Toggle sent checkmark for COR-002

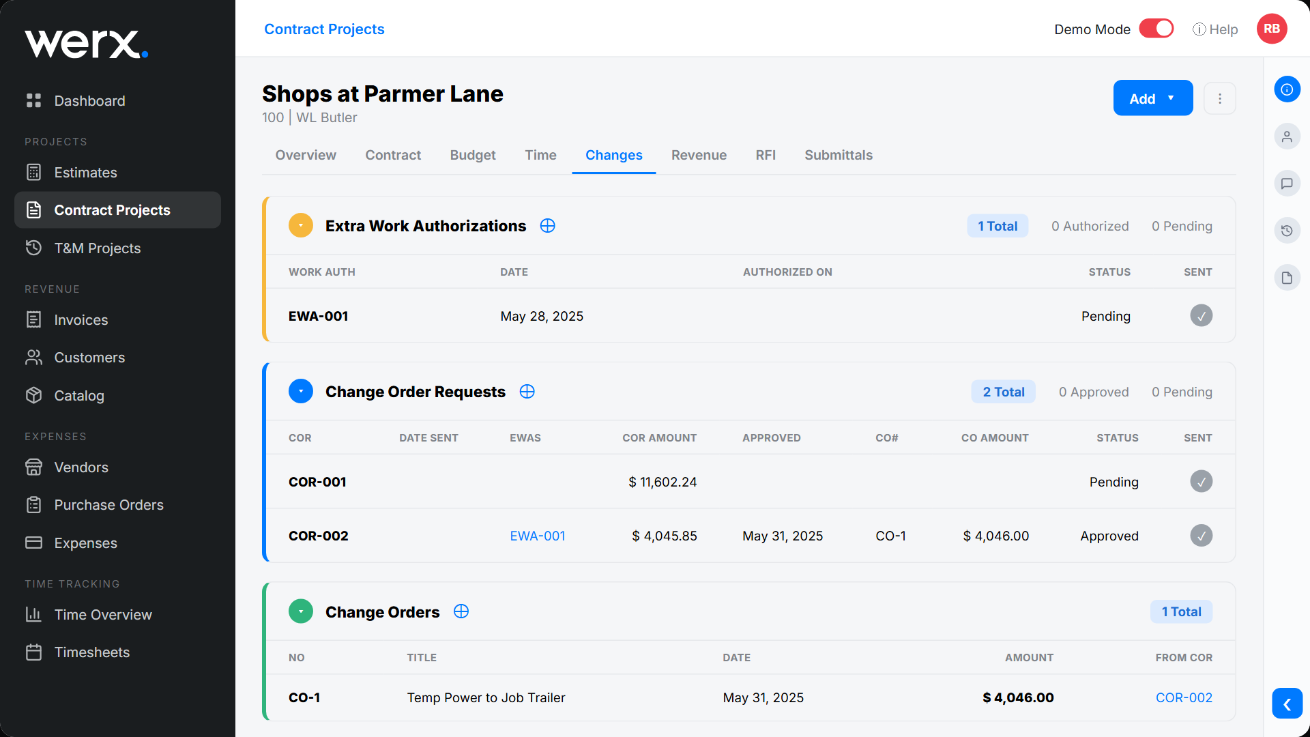(x=1201, y=536)
